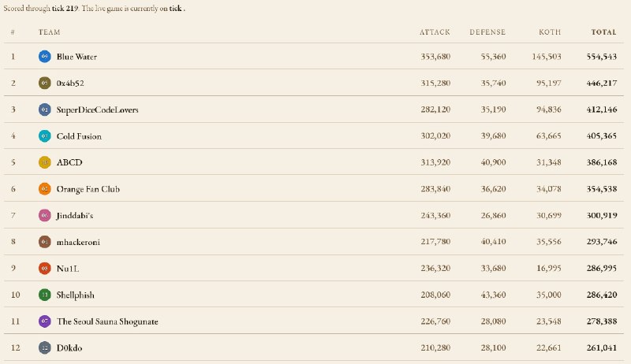Sort by the ATTACK column header
The height and width of the screenshot is (364, 631).
click(435, 32)
